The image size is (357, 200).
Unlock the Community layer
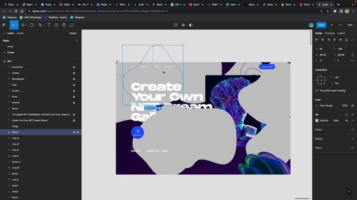click(x=74, y=67)
